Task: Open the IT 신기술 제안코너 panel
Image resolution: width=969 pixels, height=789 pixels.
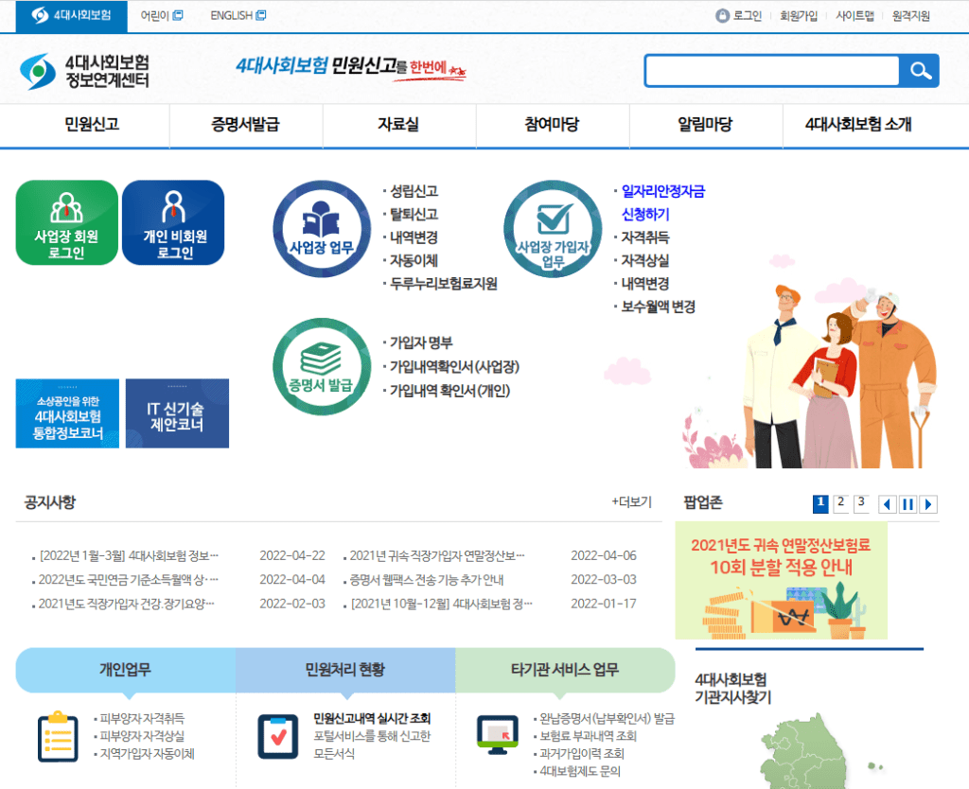Action: [x=177, y=412]
